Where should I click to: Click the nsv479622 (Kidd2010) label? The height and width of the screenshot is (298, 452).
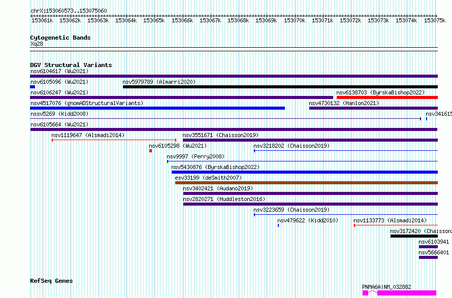click(x=308, y=220)
